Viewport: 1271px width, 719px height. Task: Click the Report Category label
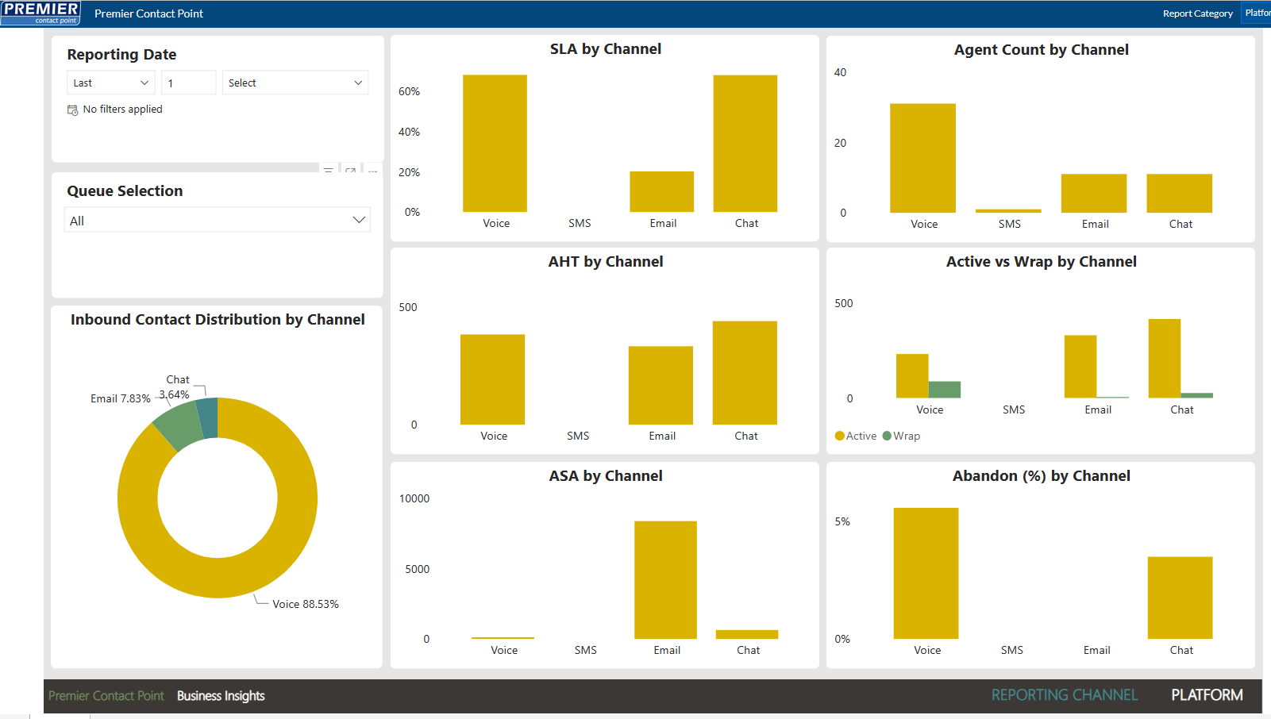[1197, 13]
